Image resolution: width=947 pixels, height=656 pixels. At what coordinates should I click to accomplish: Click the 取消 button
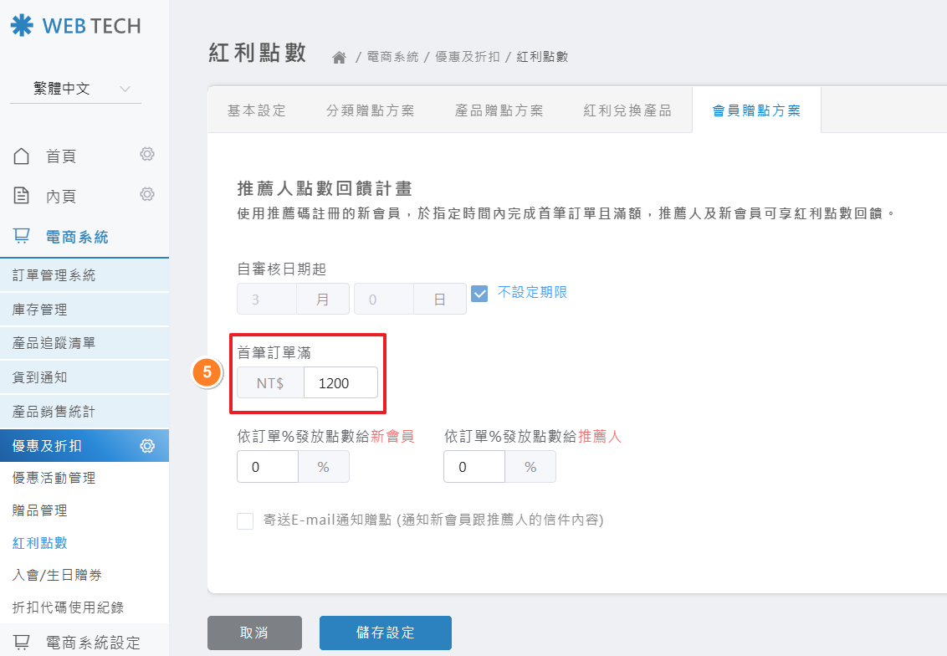[x=254, y=633]
